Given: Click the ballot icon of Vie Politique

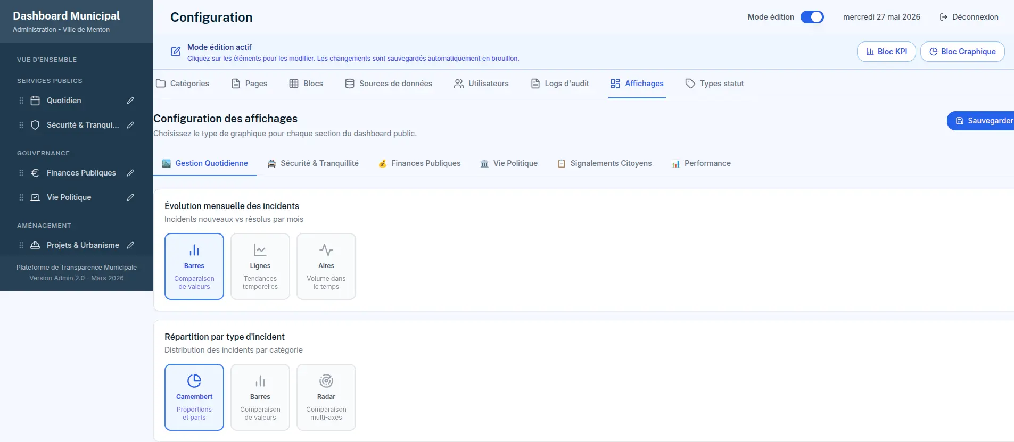Looking at the screenshot, I should (x=35, y=197).
